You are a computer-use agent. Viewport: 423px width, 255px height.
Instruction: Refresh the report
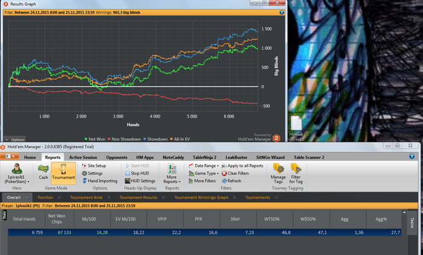pos(231,181)
